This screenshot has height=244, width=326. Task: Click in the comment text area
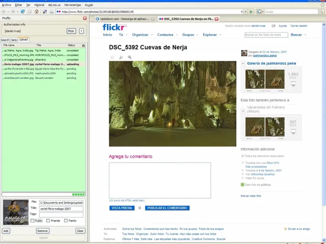pyautogui.click(x=160, y=180)
